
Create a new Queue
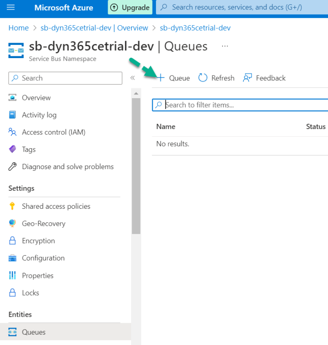174,78
